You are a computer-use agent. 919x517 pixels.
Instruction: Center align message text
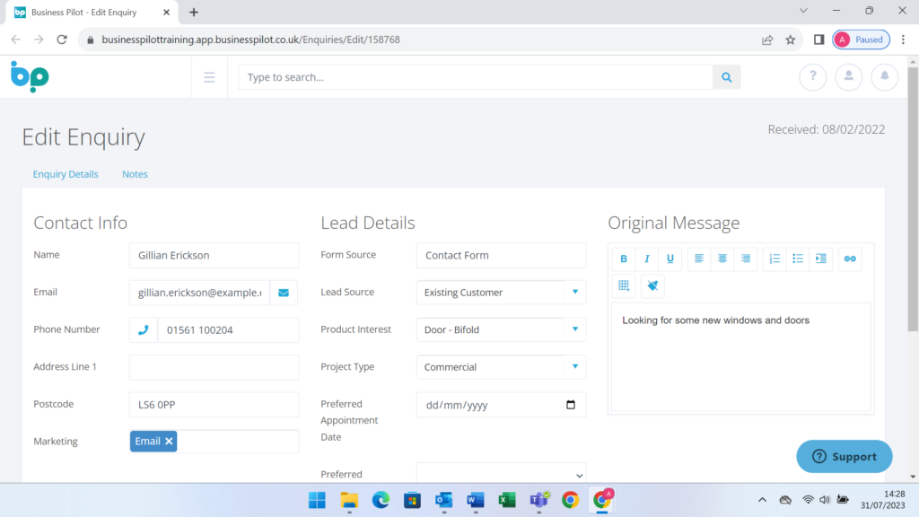[x=722, y=258]
